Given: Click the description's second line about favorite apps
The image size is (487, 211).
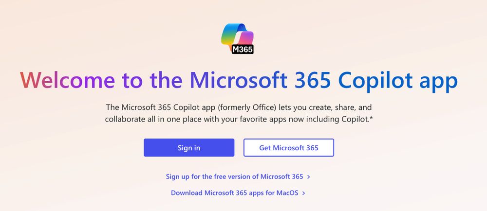Looking at the screenshot, I should 238,118.
